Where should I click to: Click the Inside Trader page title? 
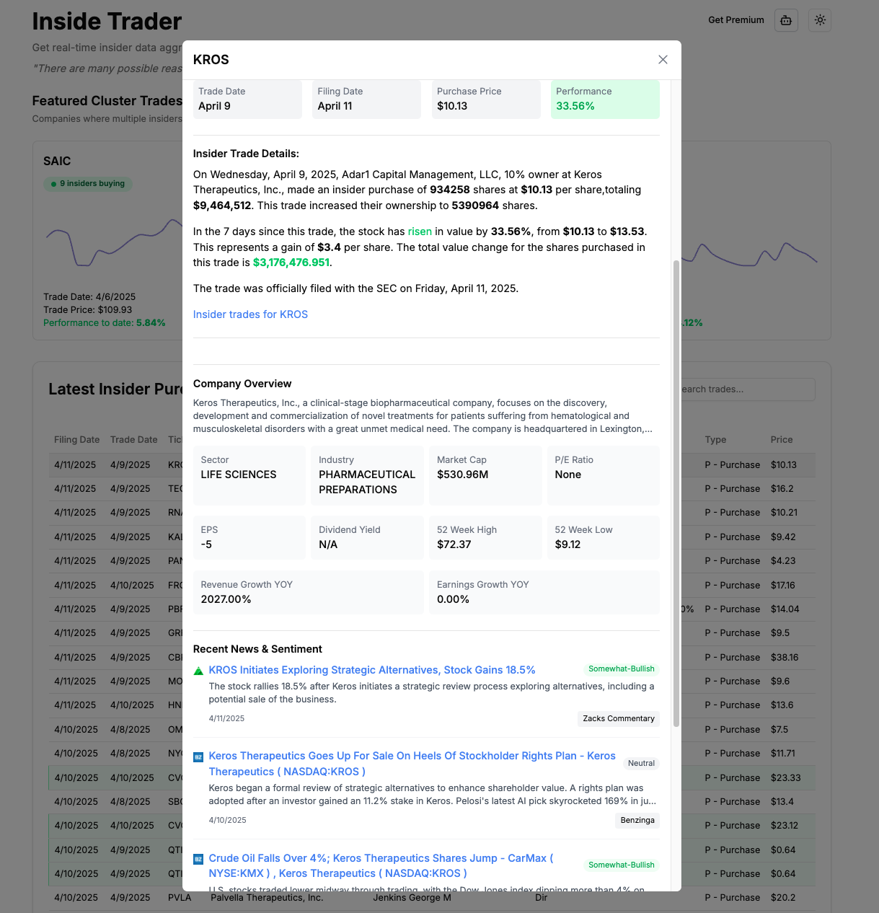pos(107,22)
